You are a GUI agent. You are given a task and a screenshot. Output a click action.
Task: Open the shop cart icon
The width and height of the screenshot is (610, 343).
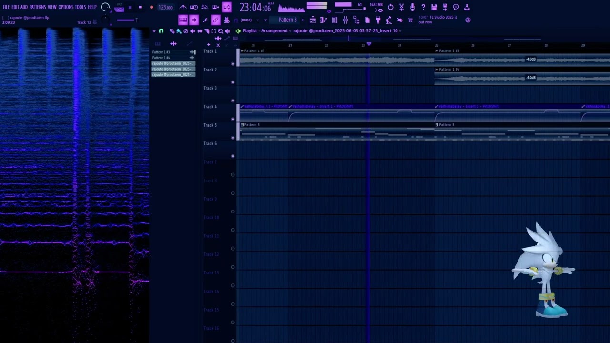pos(410,20)
